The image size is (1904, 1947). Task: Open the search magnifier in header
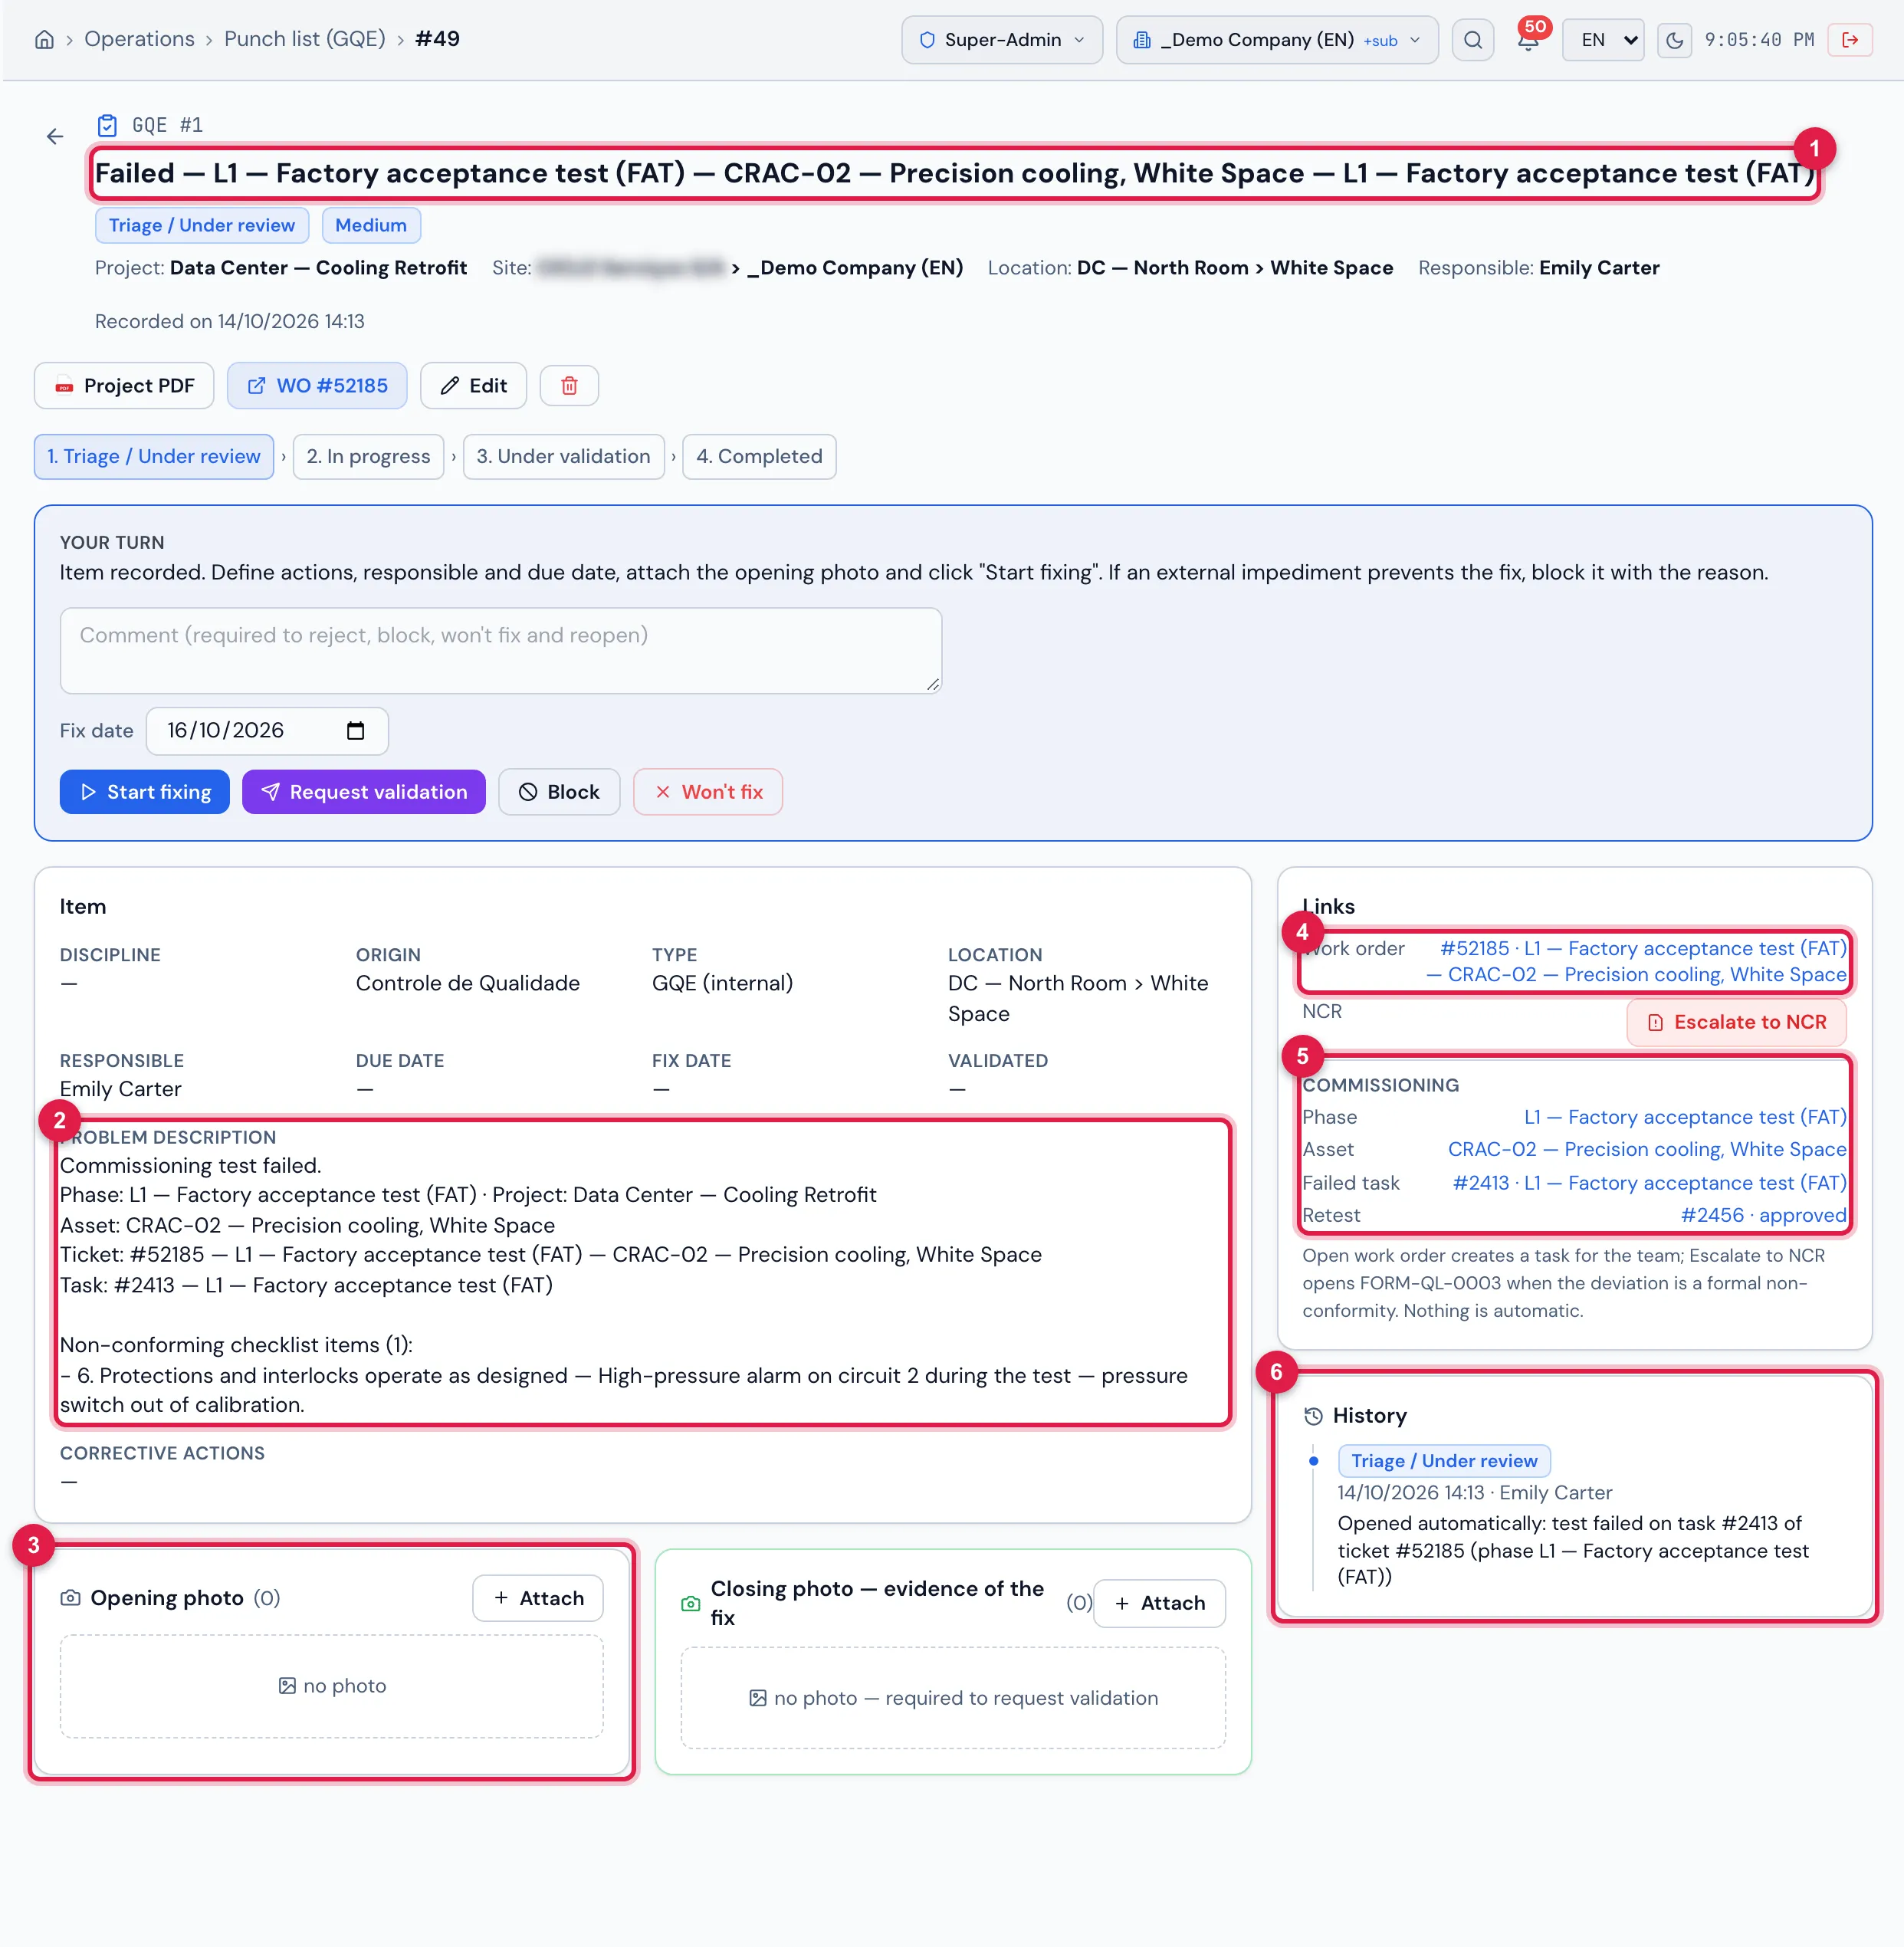point(1472,40)
